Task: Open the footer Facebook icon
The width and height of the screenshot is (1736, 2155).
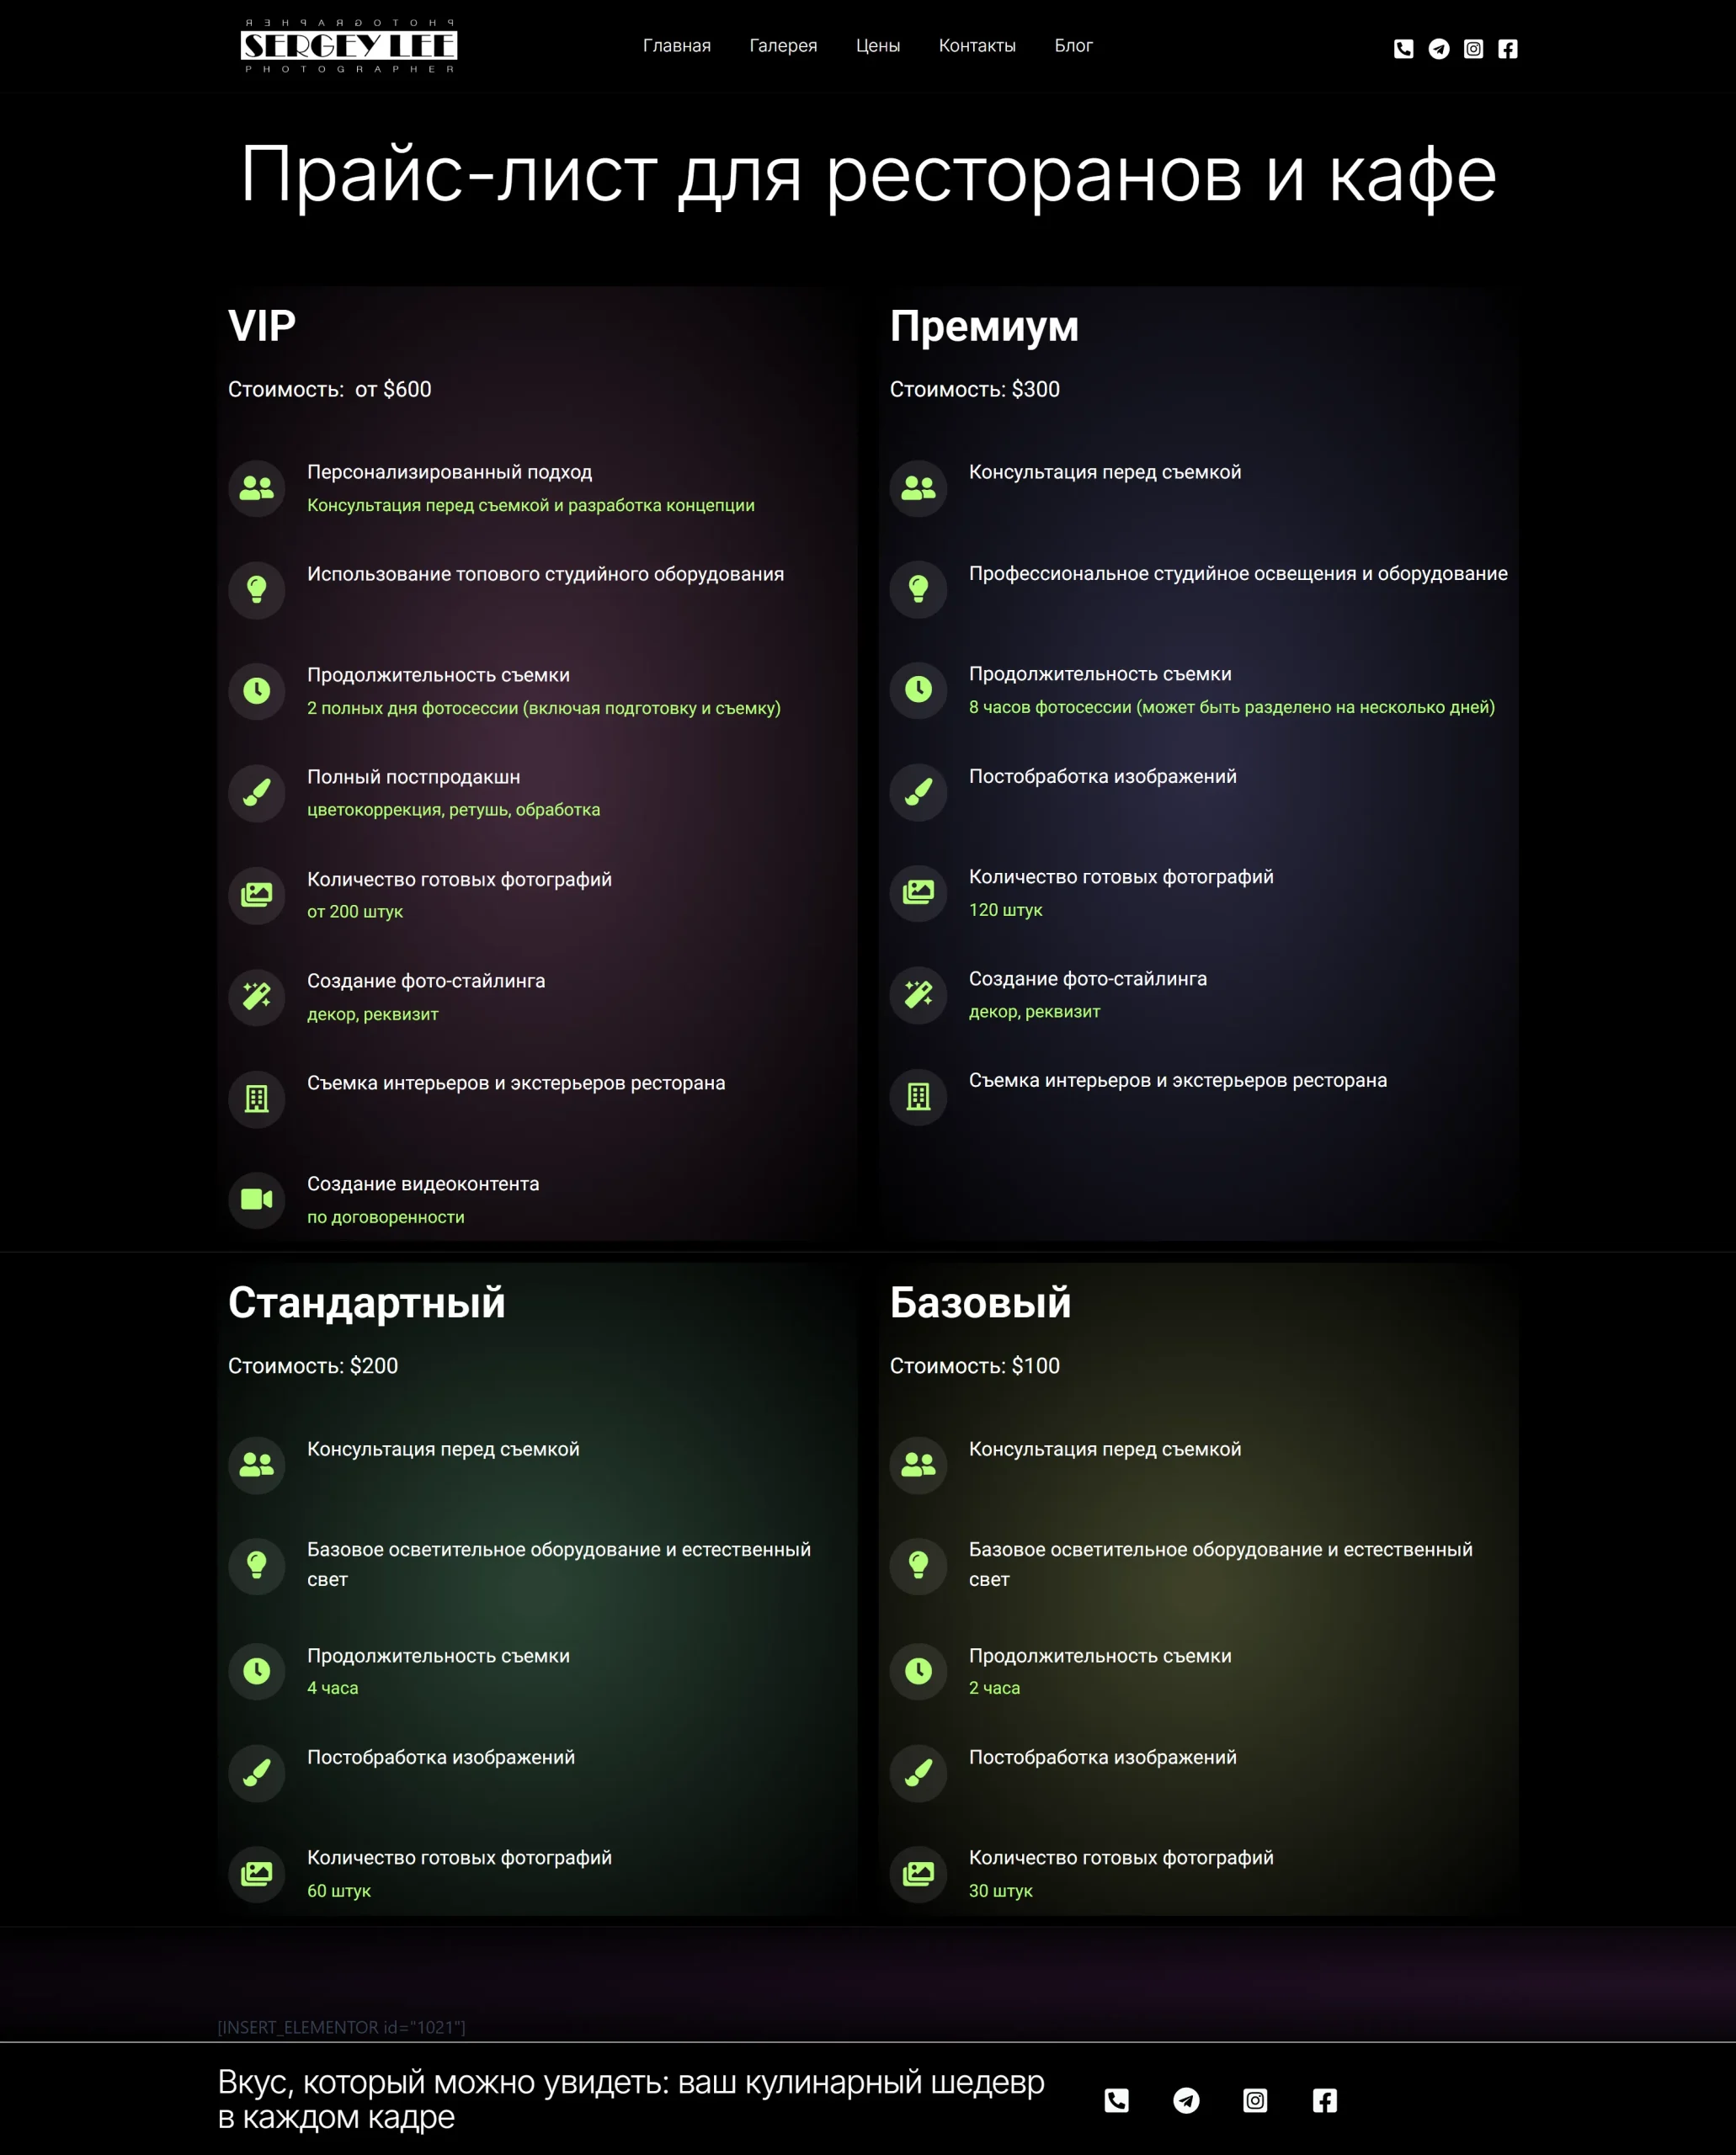Action: [1325, 2100]
